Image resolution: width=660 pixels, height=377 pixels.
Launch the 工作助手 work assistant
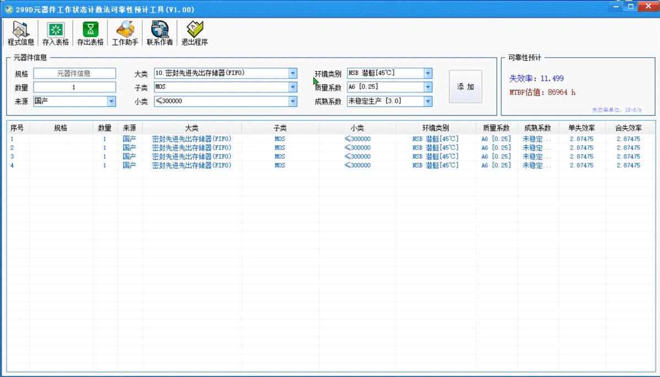[125, 33]
